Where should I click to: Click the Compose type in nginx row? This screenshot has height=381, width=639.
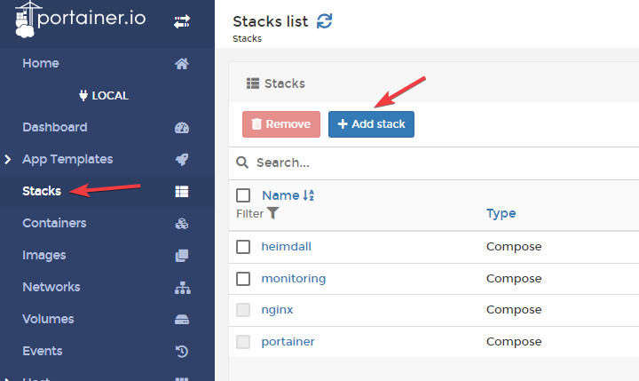pos(514,310)
